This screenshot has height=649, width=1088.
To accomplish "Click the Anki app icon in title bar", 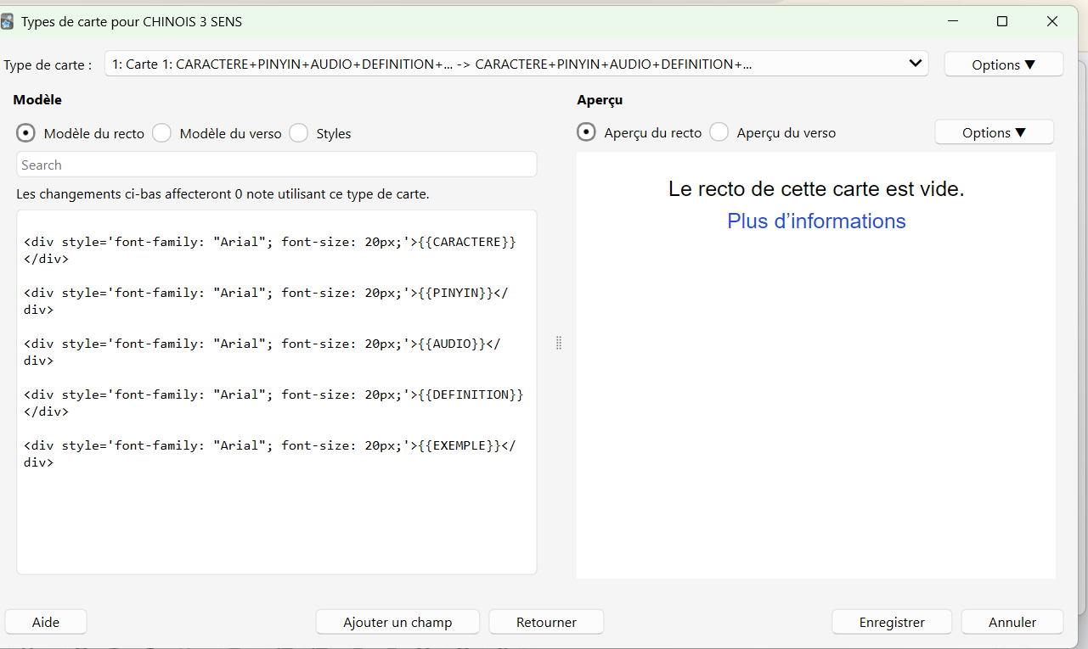I will 8,22.
